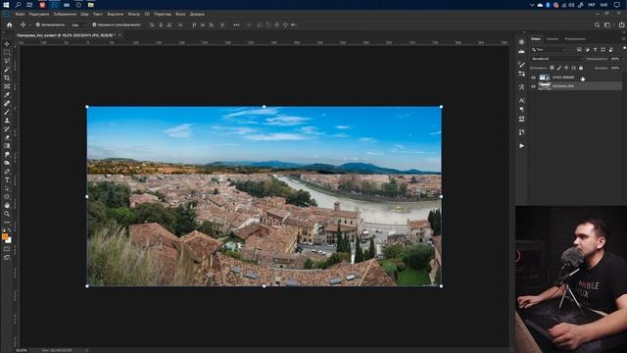Toggle Quick Mask mode icon
This screenshot has width=627, height=353.
(7, 249)
